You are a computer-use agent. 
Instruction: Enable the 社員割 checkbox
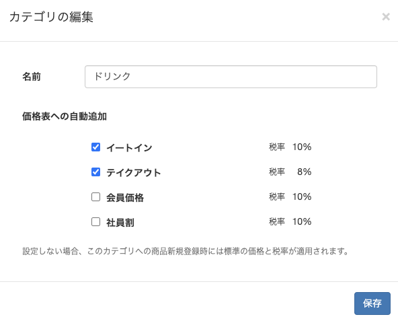(x=95, y=222)
